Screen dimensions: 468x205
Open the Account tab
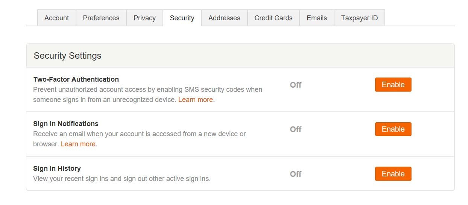(56, 18)
